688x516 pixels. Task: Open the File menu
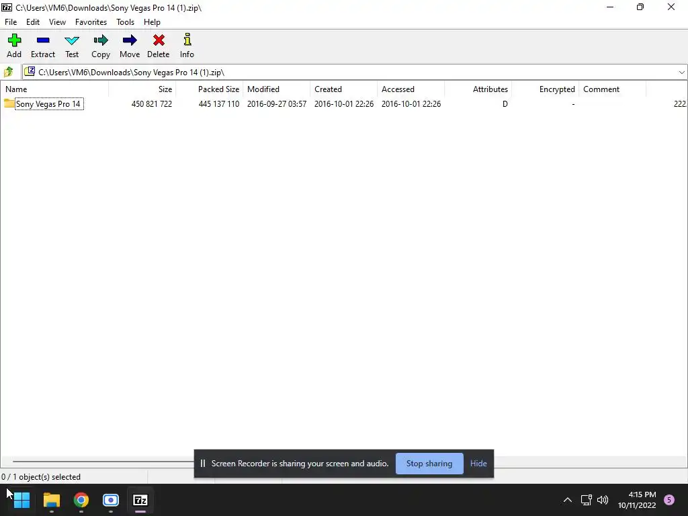[x=11, y=22]
